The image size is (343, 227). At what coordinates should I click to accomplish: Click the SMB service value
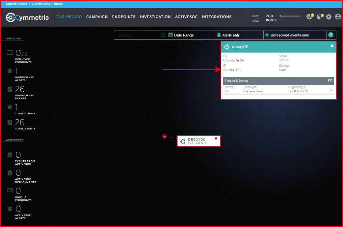283,70
